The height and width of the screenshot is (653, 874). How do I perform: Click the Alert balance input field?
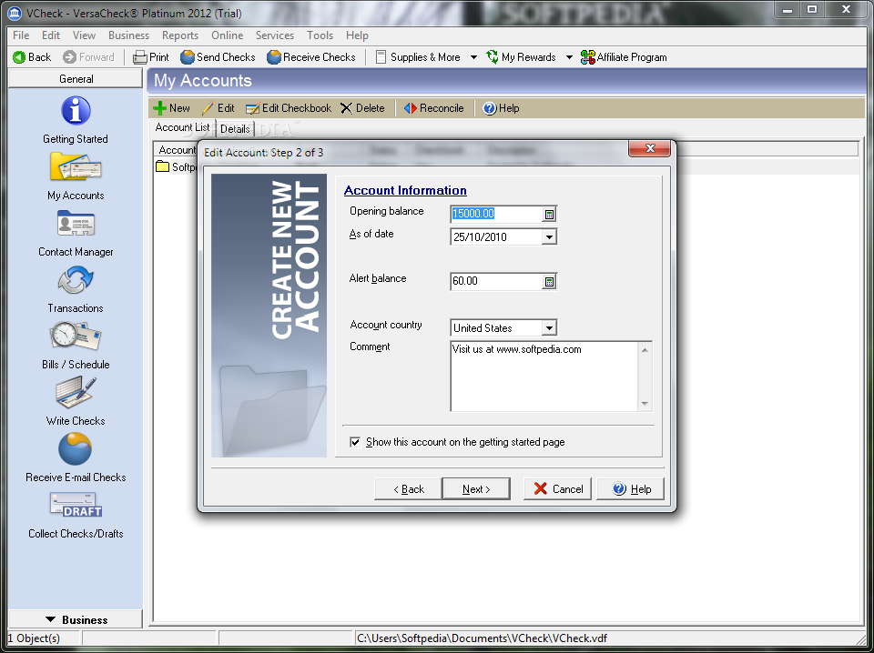[x=495, y=282]
